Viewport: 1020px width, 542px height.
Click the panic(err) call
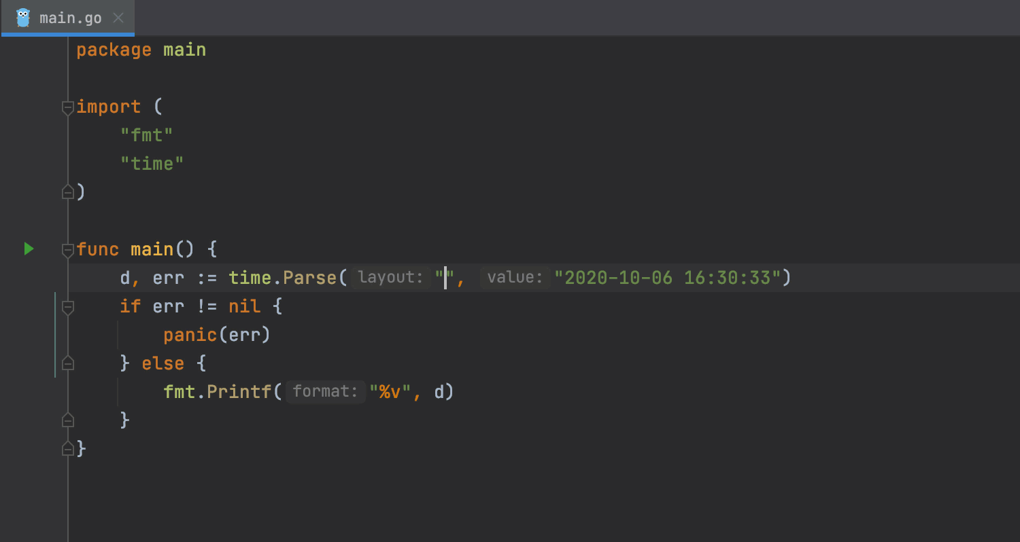click(217, 335)
